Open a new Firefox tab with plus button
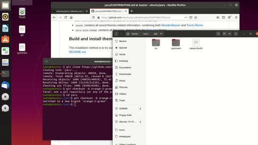The width and height of the screenshot is (258, 145). pos(132,11)
